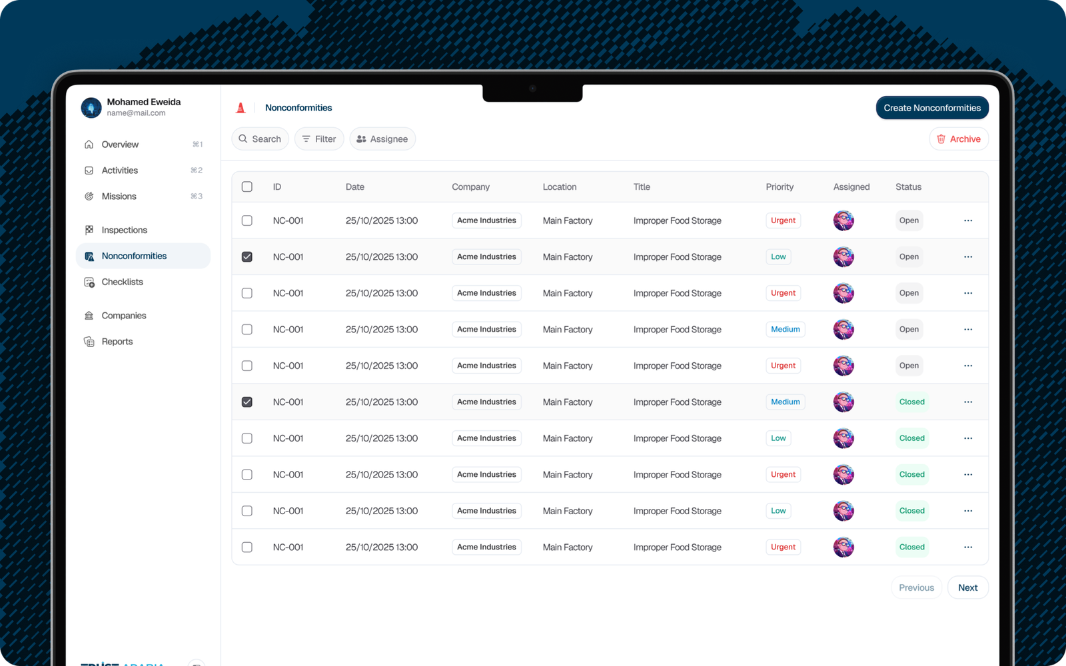
Task: Click the Checklists icon in sidebar
Action: tap(89, 282)
